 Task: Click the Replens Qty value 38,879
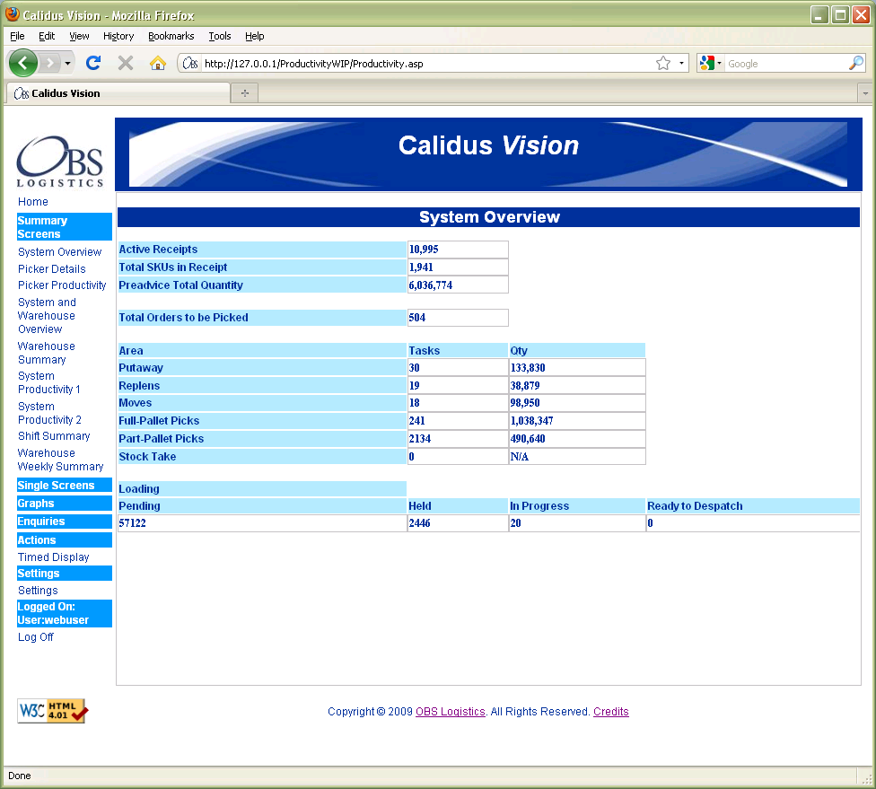click(577, 386)
